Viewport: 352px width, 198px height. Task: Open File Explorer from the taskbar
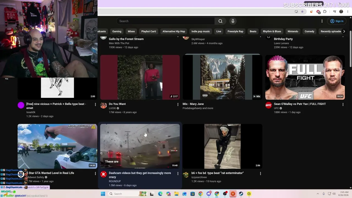click(x=177, y=194)
